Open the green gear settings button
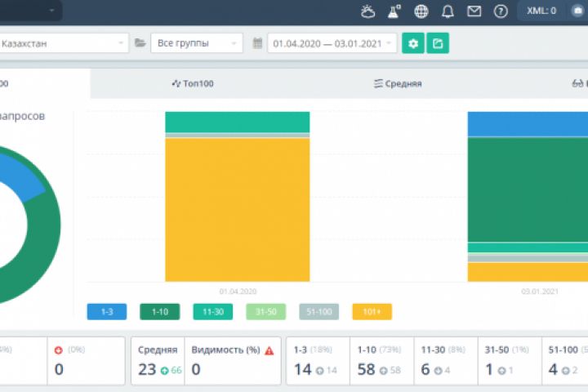The image size is (588, 392). tap(413, 43)
